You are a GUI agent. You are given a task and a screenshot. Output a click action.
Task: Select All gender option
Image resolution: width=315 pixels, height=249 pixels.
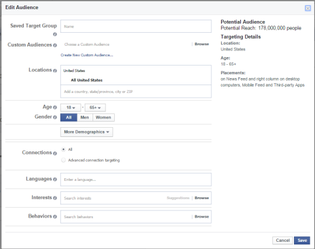(x=69, y=117)
